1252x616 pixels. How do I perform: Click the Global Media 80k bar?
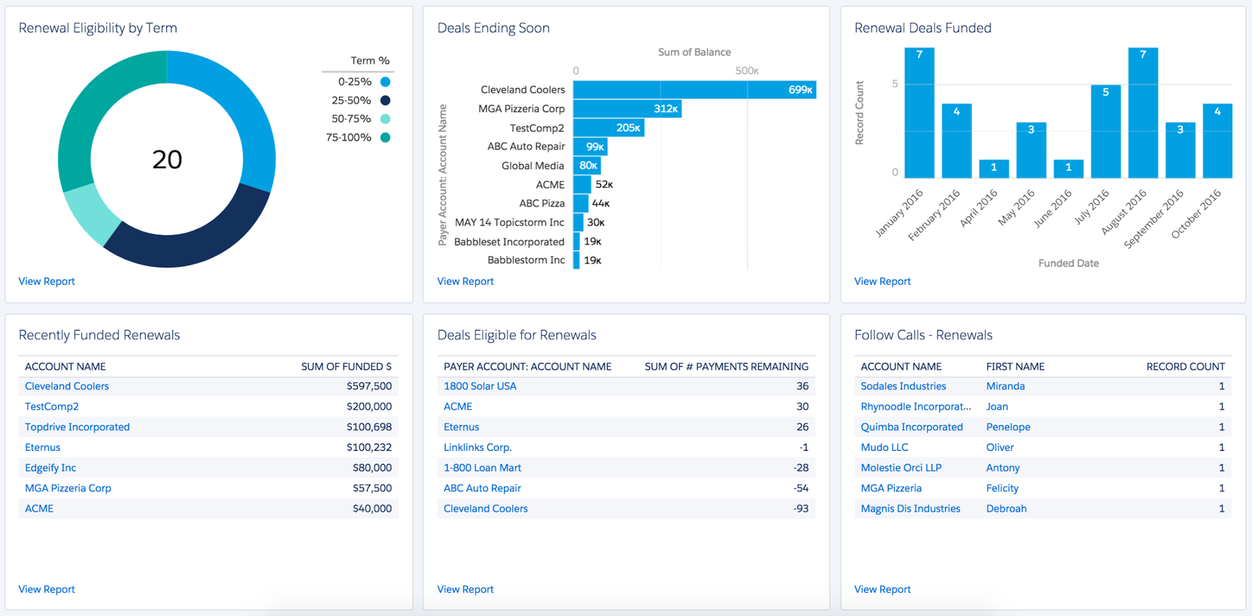point(587,165)
